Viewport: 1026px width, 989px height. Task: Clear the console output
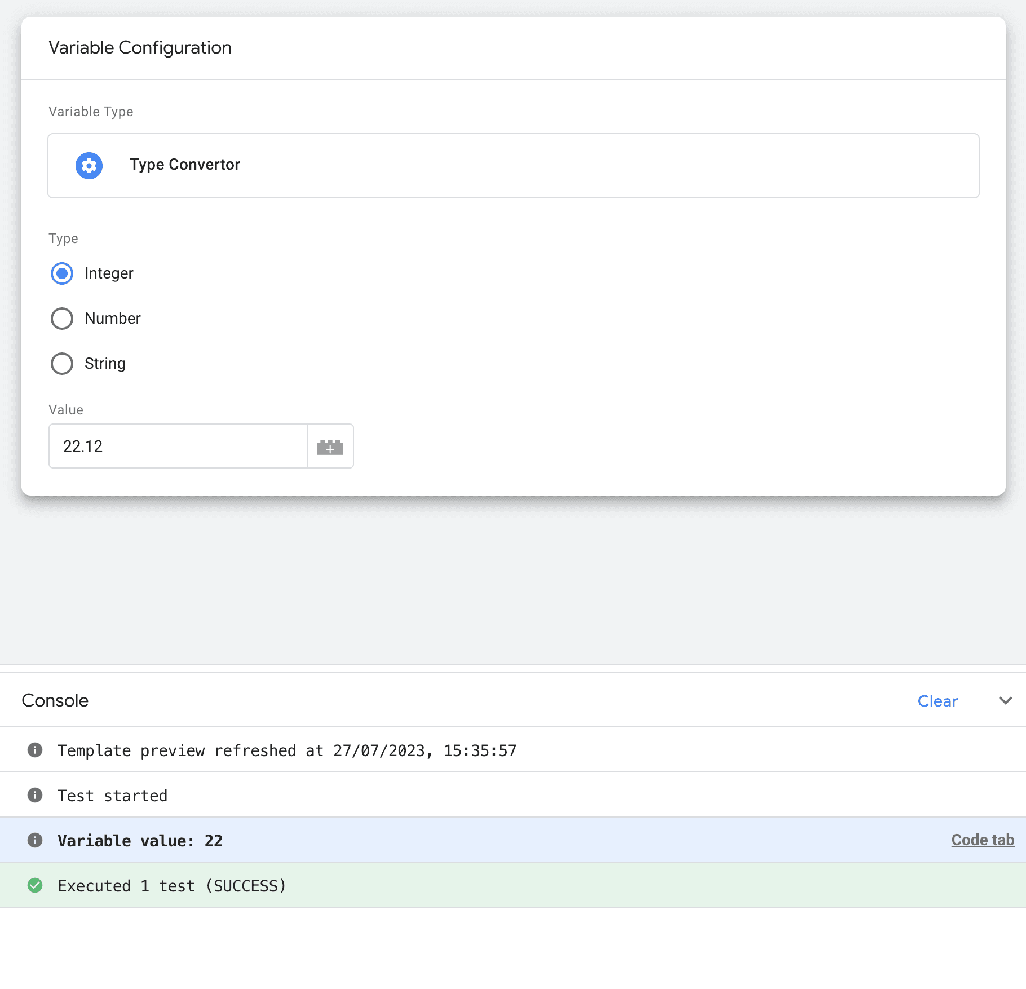point(937,701)
